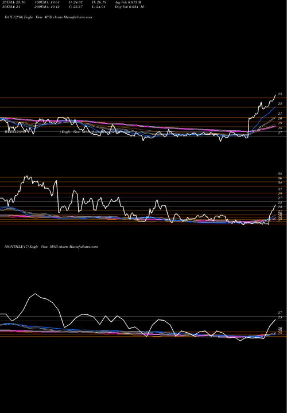Click the O: 24.91 open price text
Image resolution: width=287 pixels, height=413 pixels.
[x=75, y=2]
